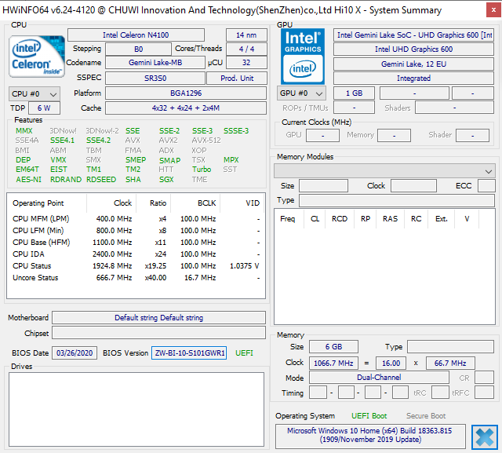Viewport: 502px width, 453px height.
Task: Close the System Summary window
Action: click(x=493, y=10)
